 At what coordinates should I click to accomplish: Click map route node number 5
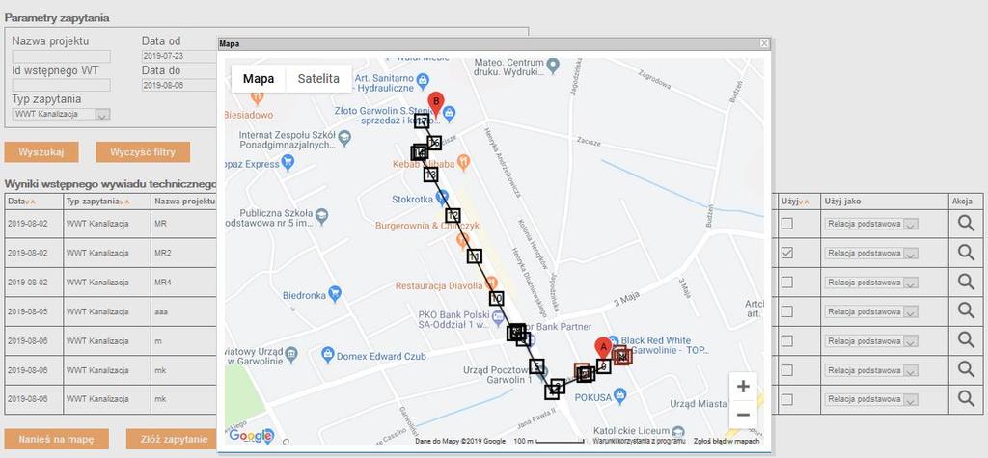click(x=536, y=366)
